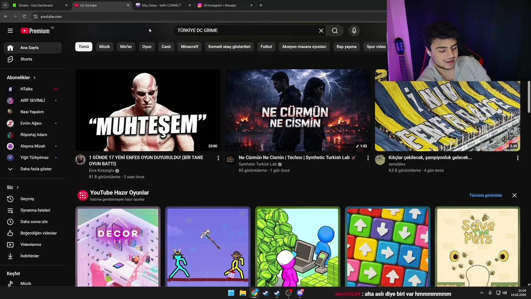Image resolution: width=531 pixels, height=299 pixels.
Task: Open HTalks subscription channel
Action: pos(32,89)
